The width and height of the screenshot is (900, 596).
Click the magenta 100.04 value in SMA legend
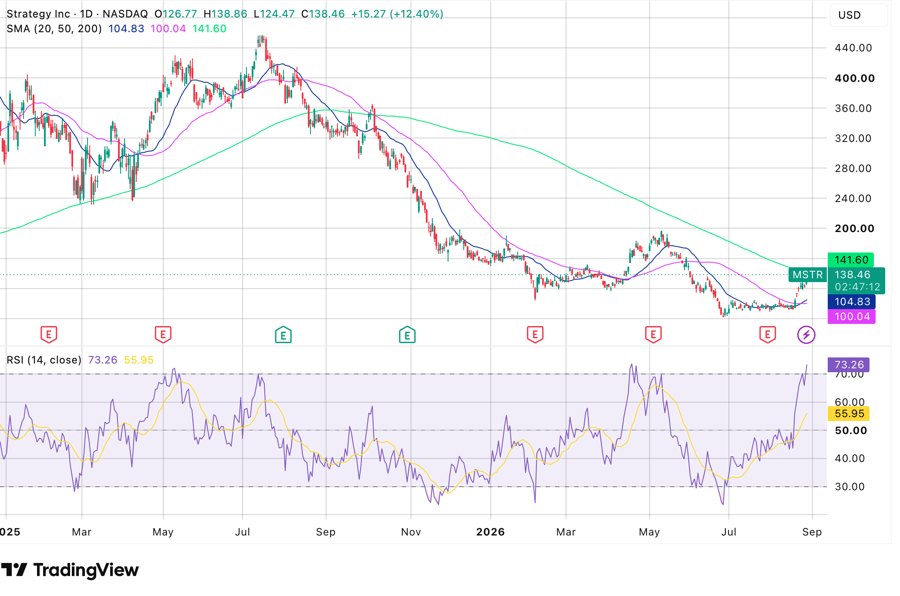click(x=168, y=29)
